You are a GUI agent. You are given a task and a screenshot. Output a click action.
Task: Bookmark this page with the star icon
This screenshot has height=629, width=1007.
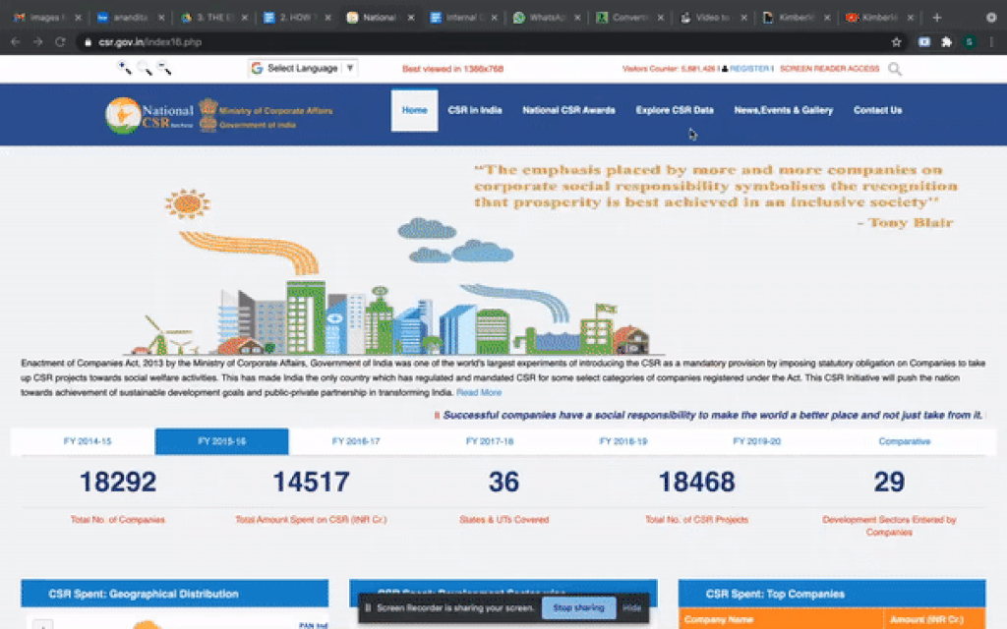pos(896,42)
